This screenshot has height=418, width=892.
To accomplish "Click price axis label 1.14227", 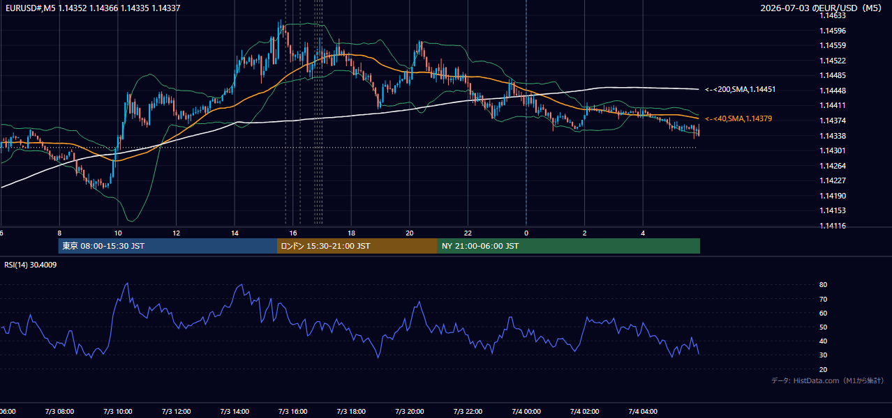I will [834, 180].
